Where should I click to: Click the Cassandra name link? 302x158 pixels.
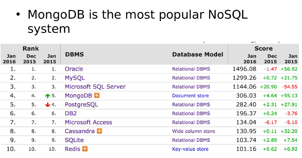[x=80, y=131]
